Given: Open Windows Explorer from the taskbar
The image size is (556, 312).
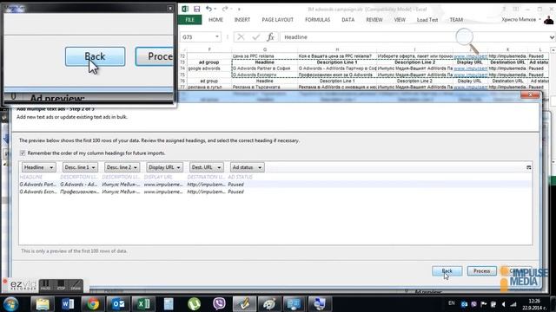Looking at the screenshot, I should (x=43, y=304).
